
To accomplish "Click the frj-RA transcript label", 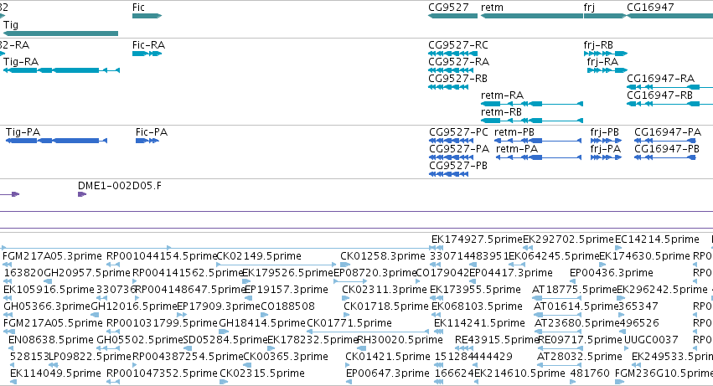I will pyautogui.click(x=602, y=62).
